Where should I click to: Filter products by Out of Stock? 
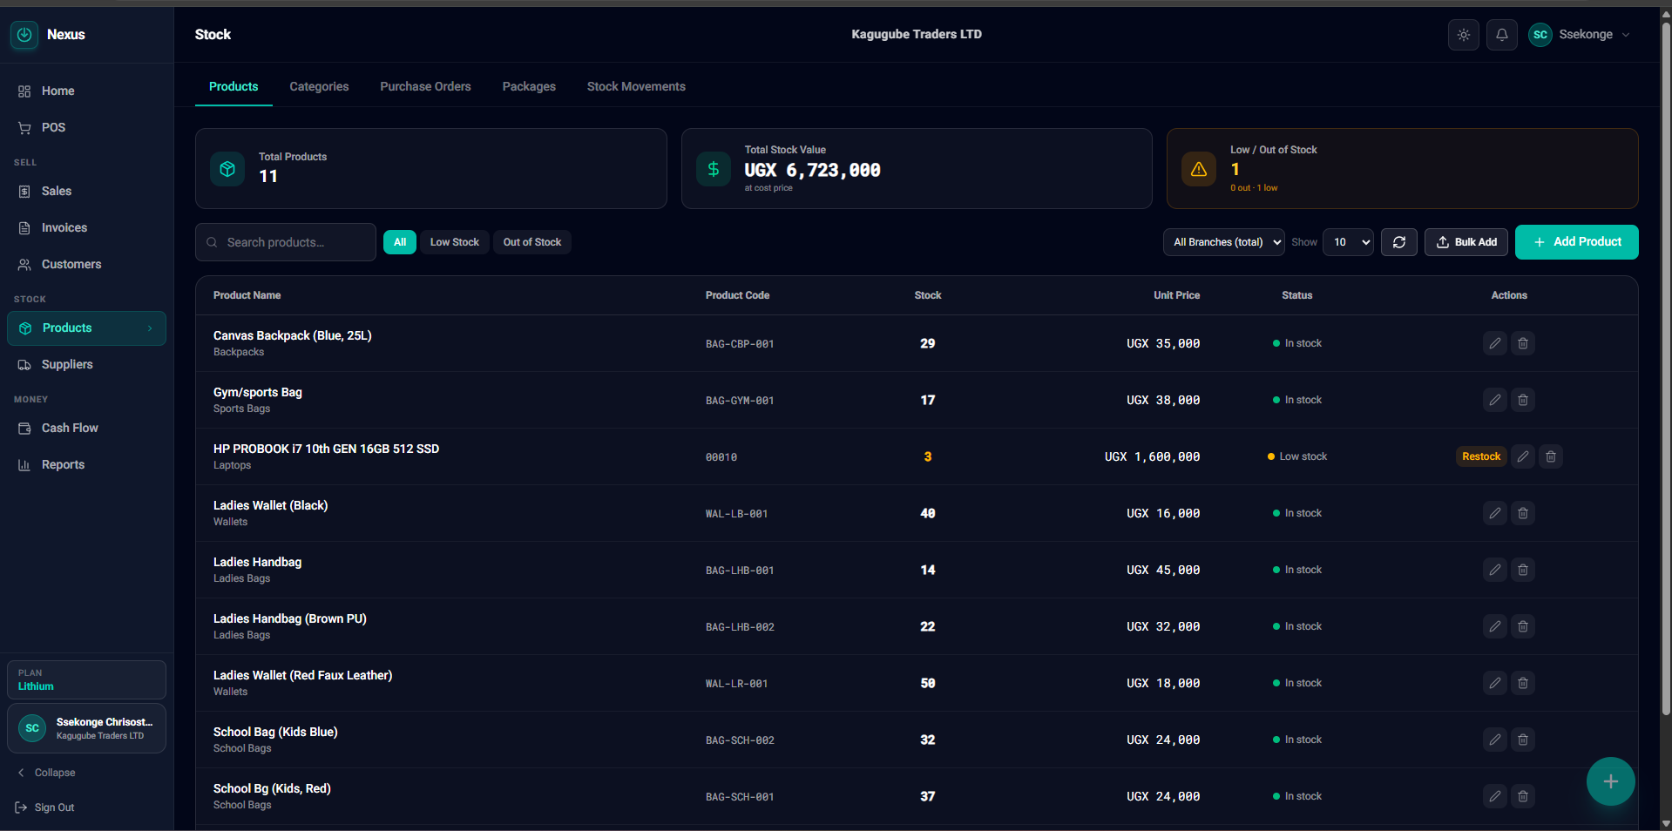[532, 242]
